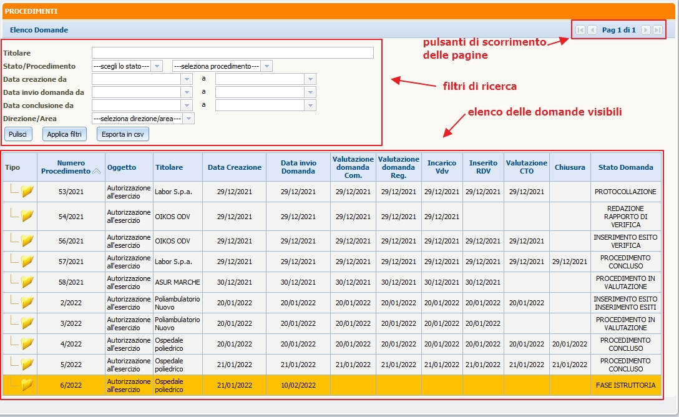Open folder icon for procedimento 58/2021
This screenshot has height=417, width=679.
coord(27,282)
